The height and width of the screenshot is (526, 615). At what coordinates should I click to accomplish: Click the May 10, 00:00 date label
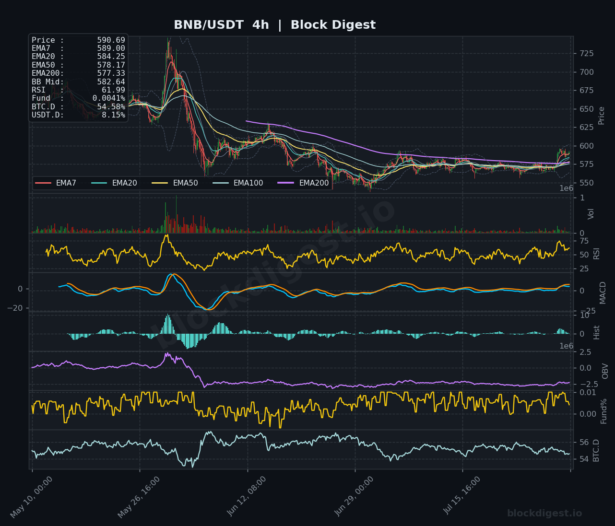pyautogui.click(x=32, y=497)
